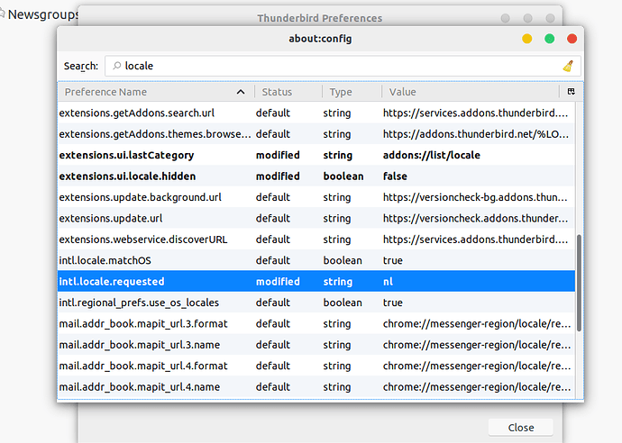
Task: Click the "modified" status of extensions.ui.lastCategory
Action: pos(278,155)
